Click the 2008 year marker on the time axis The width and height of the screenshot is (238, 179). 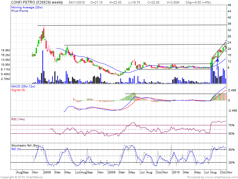[47, 172]
